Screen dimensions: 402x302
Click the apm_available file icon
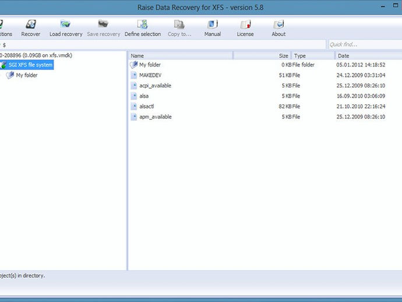click(134, 117)
